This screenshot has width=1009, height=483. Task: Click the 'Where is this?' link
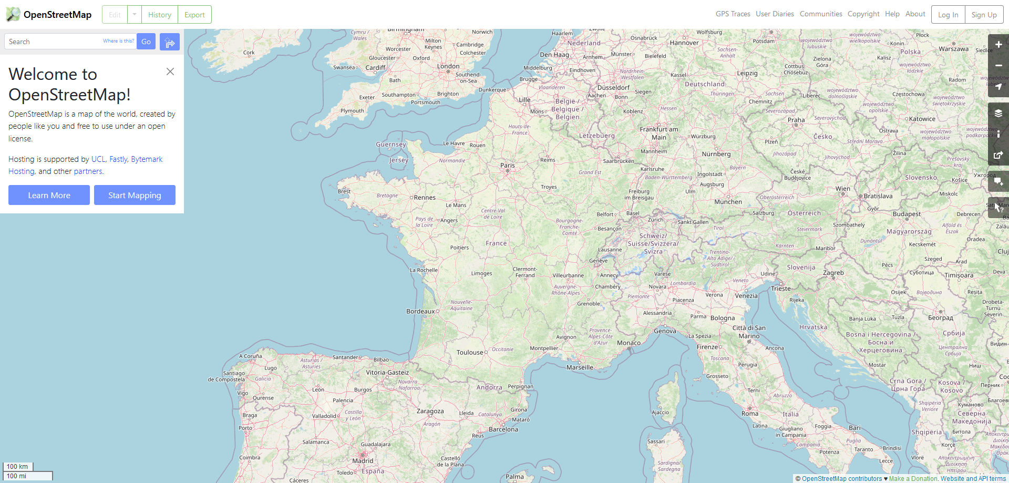coord(118,41)
